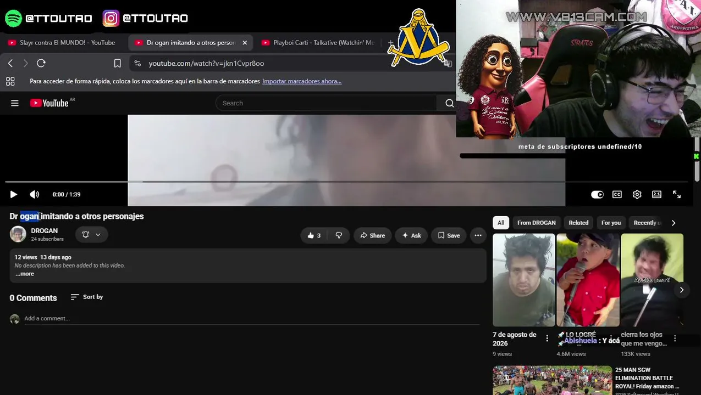Open the 'cierra los ojos' short thumbnail
This screenshot has width=701, height=395.
click(652, 280)
